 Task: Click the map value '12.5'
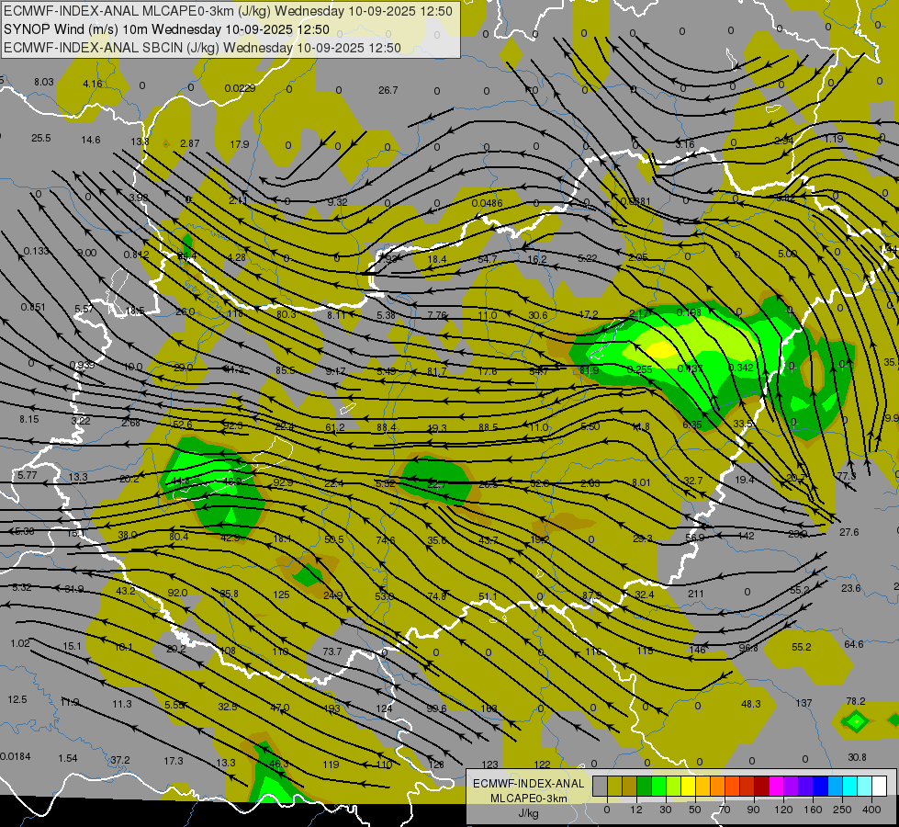17,699
